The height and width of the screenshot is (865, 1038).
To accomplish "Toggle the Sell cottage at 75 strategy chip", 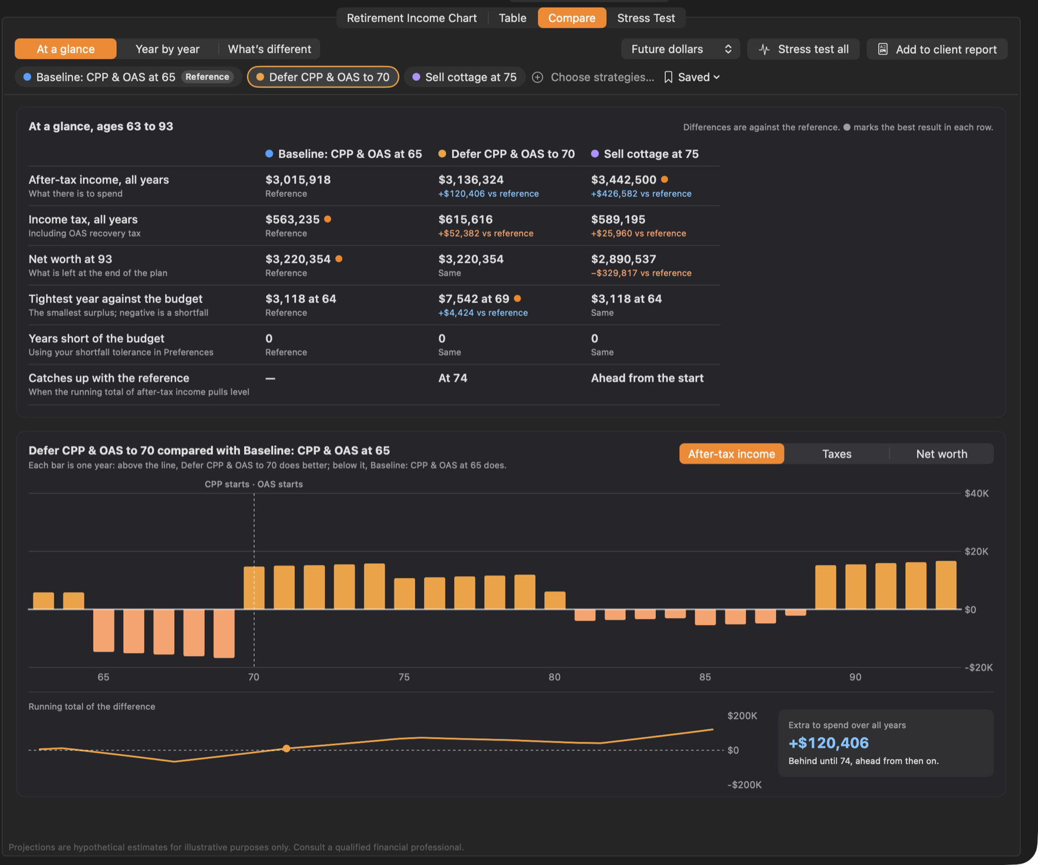I will [465, 77].
